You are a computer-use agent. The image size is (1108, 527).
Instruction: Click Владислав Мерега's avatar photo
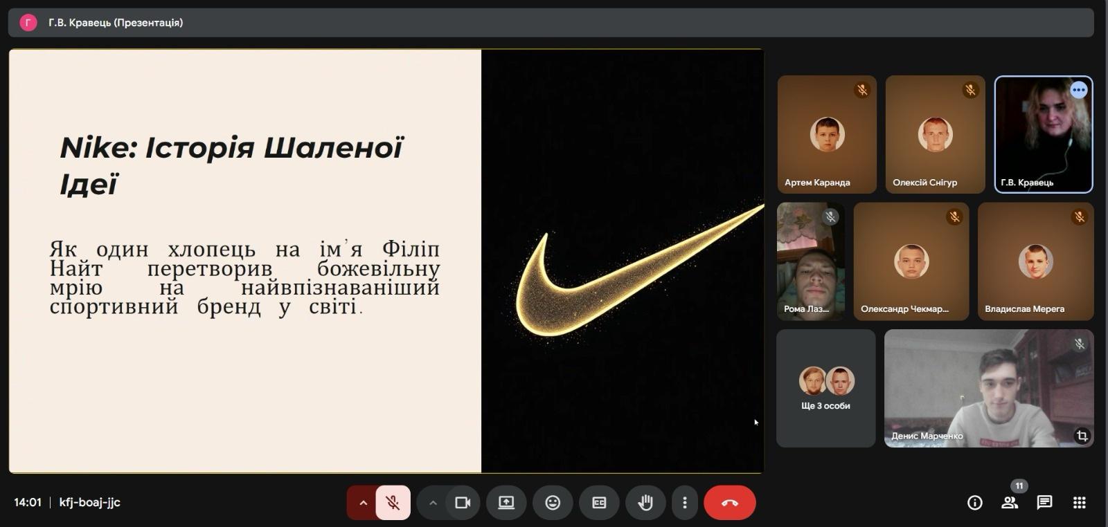point(1036,261)
